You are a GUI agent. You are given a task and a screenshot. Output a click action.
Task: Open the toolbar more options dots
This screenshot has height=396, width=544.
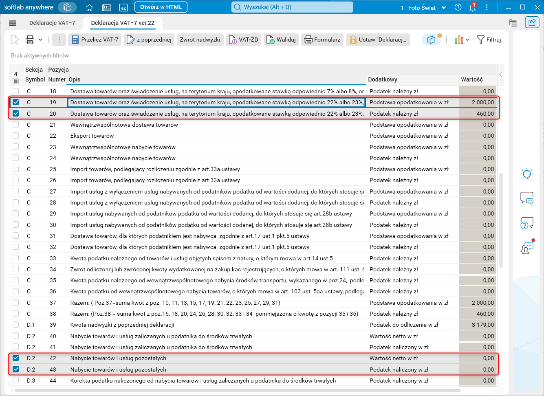[x=59, y=40]
